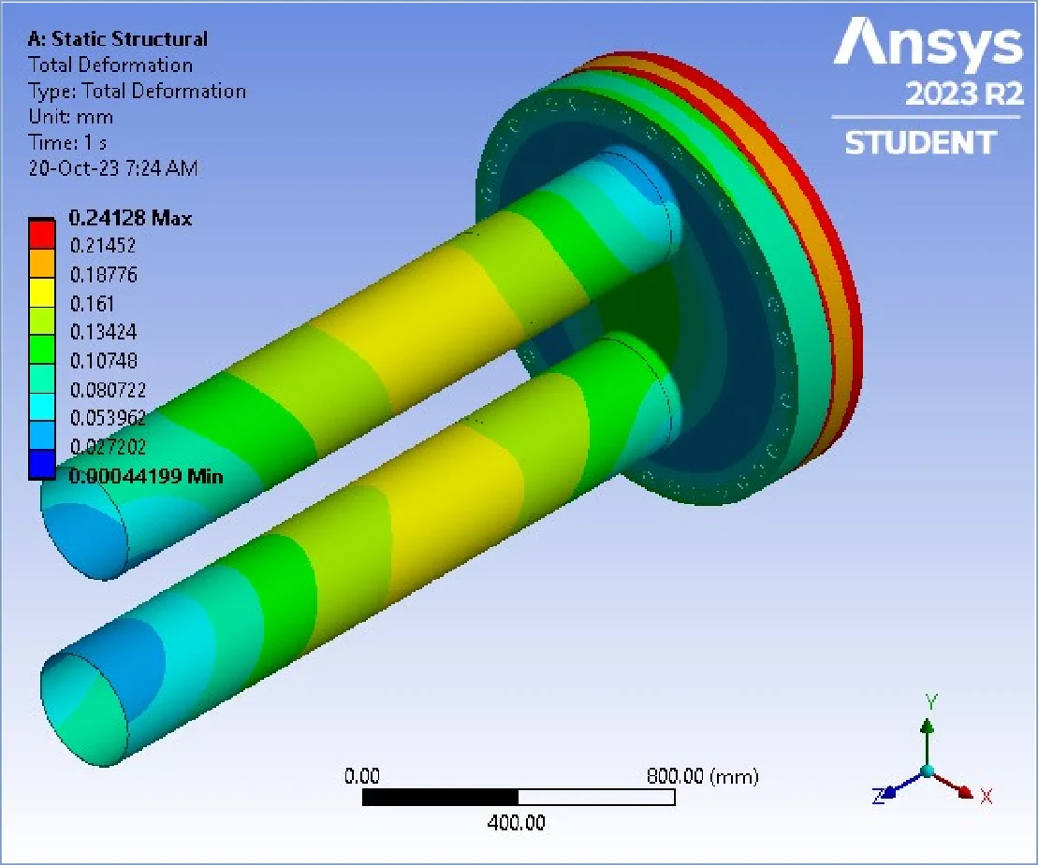Click the legend value 0.053962
The width and height of the screenshot is (1038, 865).
pos(108,418)
